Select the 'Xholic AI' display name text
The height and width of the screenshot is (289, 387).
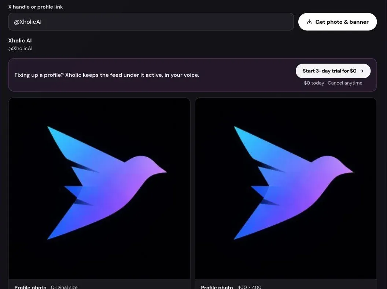tap(20, 41)
